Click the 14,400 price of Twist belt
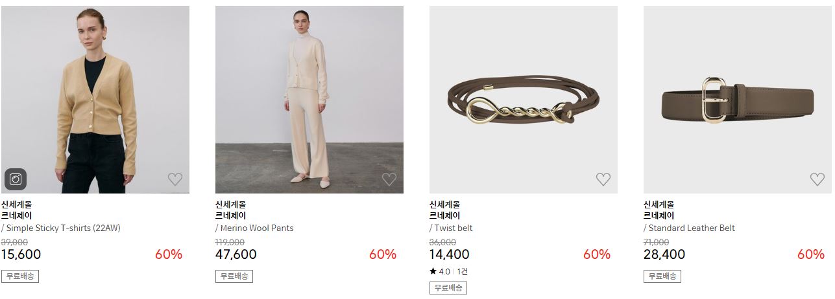 pos(449,255)
